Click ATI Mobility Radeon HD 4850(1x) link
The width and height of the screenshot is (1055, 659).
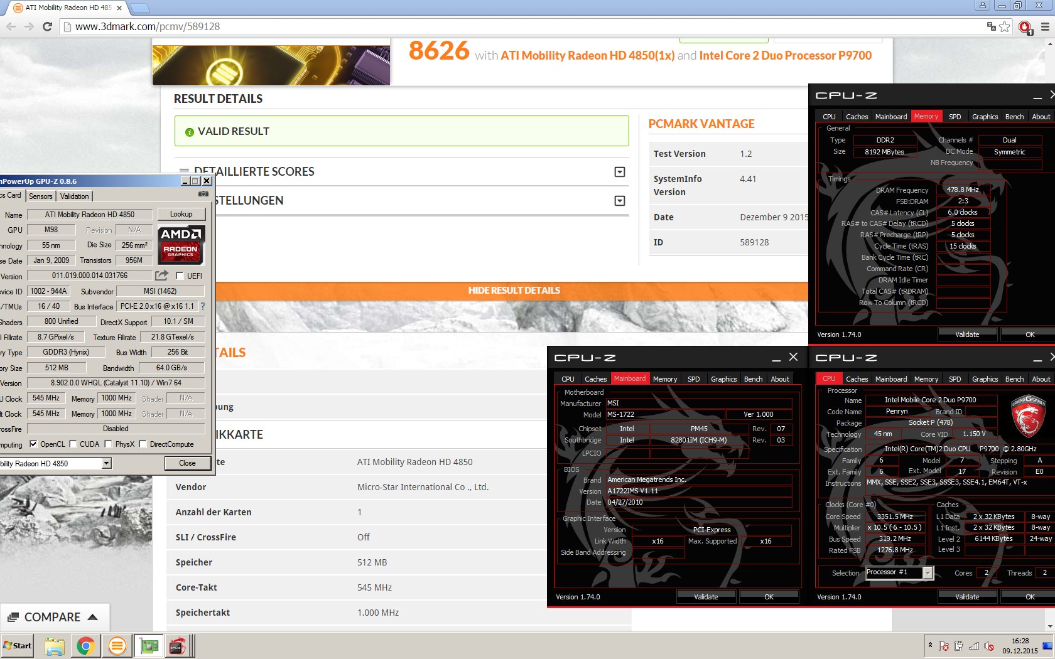[587, 56]
